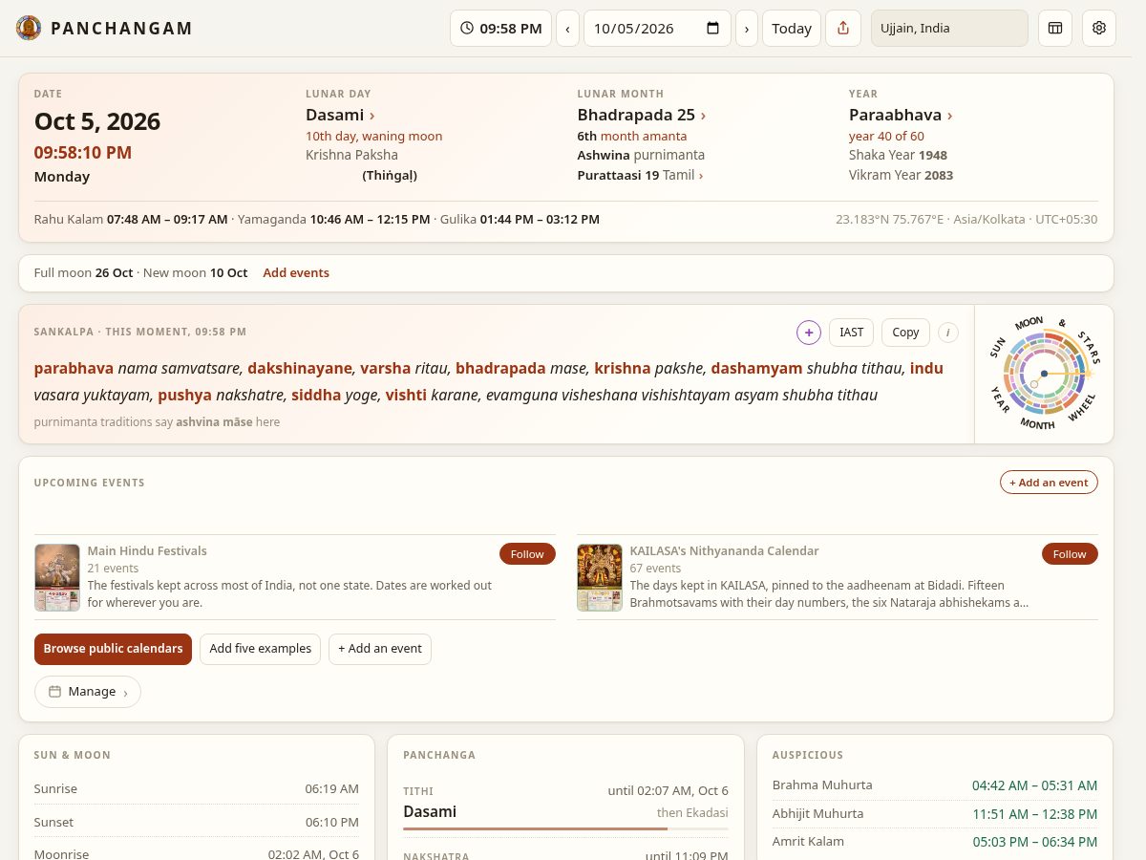Click the Shaka Year 1948 text
The image size is (1146, 860).
tap(898, 155)
